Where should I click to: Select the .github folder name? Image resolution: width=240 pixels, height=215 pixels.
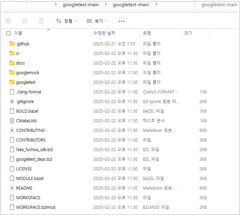coord(23,44)
